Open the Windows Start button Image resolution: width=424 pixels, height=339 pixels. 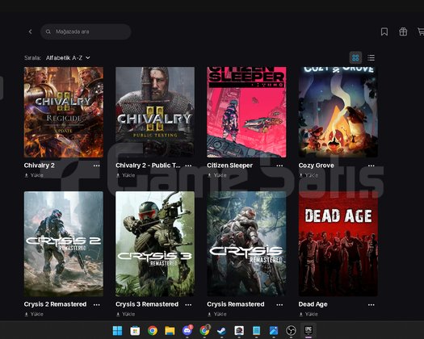117,330
